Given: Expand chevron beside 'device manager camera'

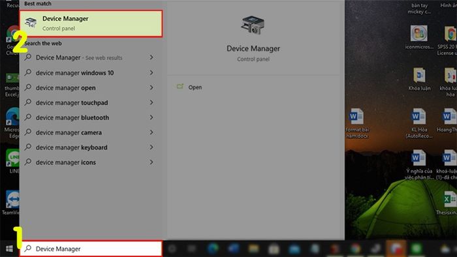Looking at the screenshot, I should pyautogui.click(x=151, y=132).
